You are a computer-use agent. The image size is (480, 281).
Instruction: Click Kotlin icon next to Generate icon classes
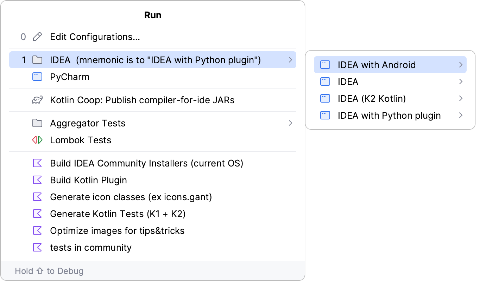coord(37,197)
